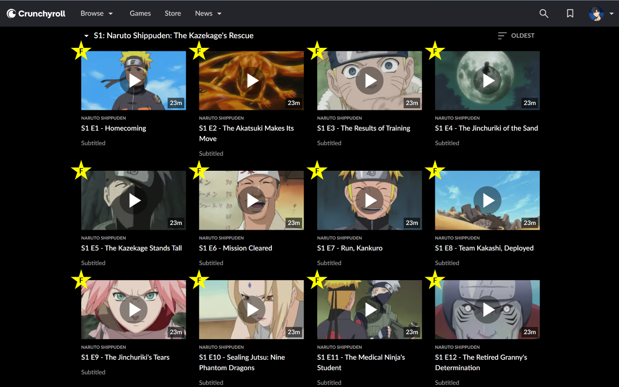Open title link S1 E4 Jinchuriki of the Sand
619x387 pixels.
[486, 128]
